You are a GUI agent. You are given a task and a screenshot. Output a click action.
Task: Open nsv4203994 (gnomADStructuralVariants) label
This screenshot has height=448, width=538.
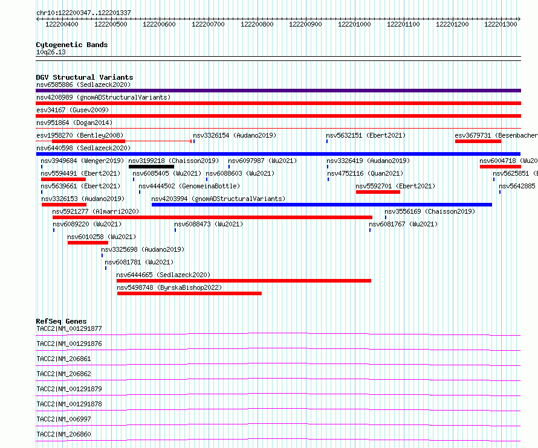click(x=218, y=199)
